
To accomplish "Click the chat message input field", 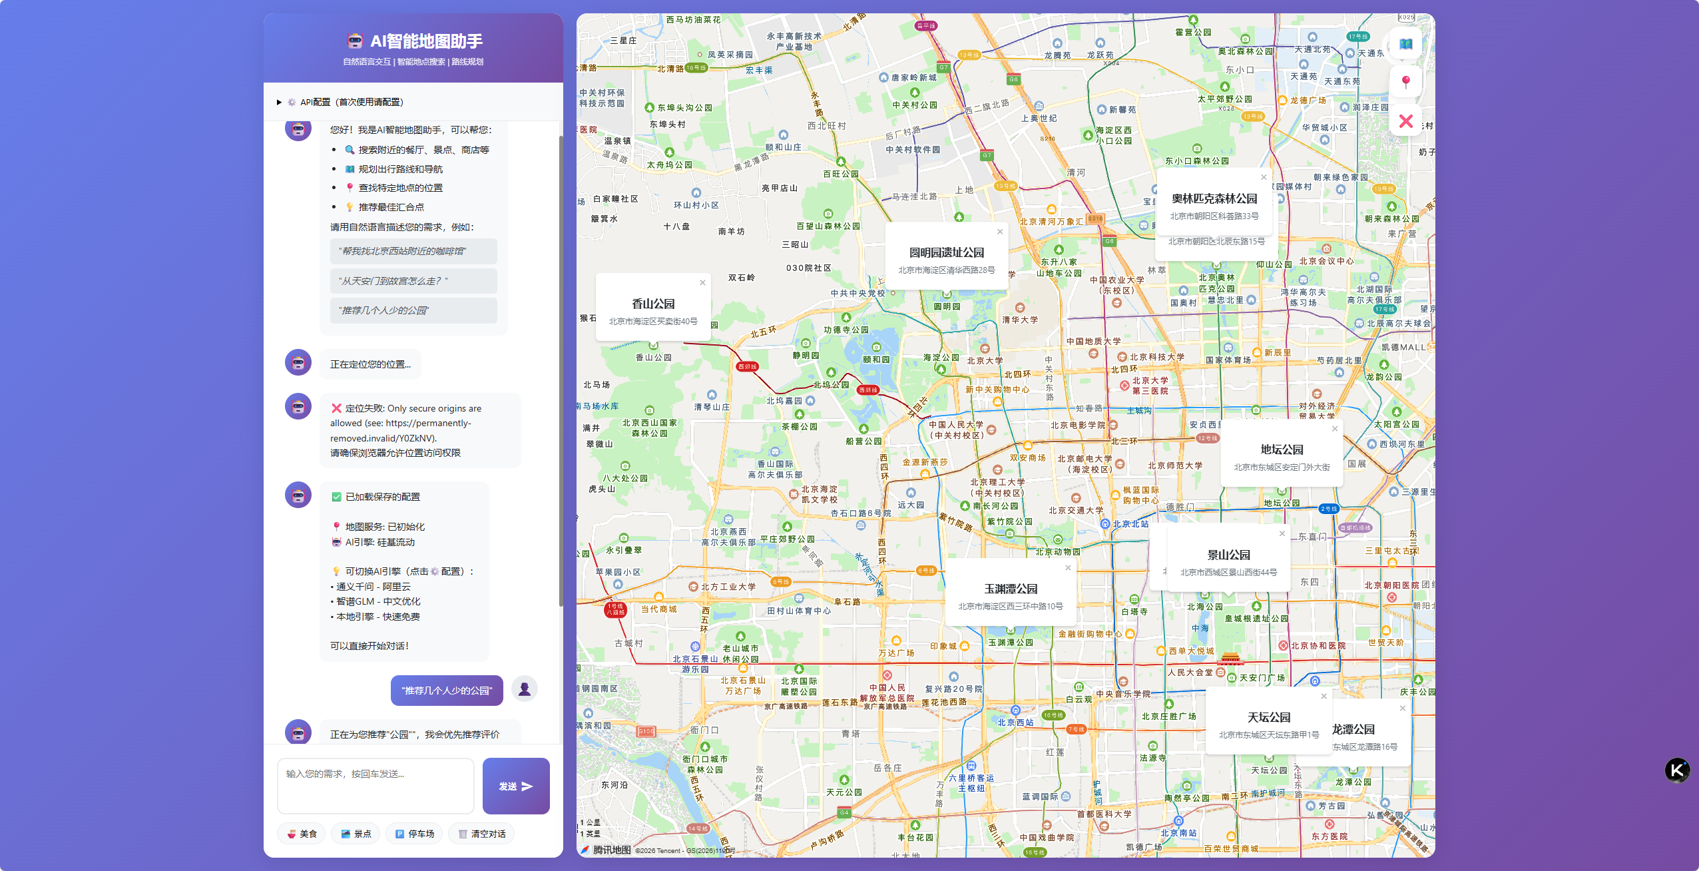I will (375, 786).
